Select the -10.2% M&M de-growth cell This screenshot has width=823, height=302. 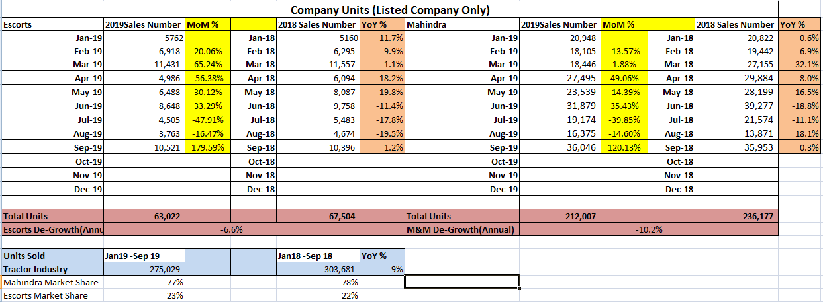[649, 229]
